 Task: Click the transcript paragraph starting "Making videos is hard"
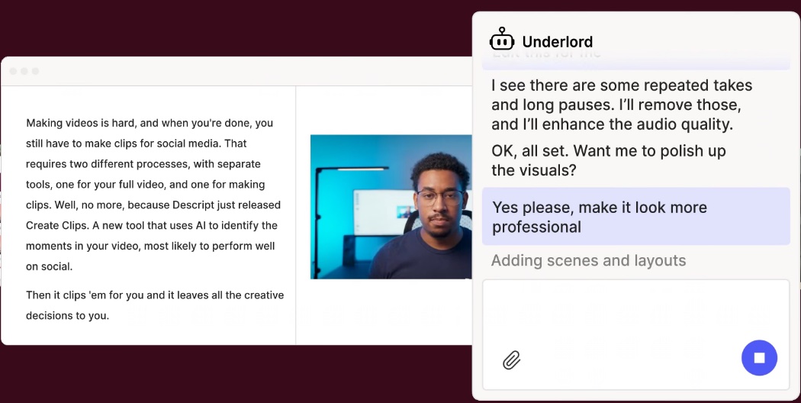153,195
